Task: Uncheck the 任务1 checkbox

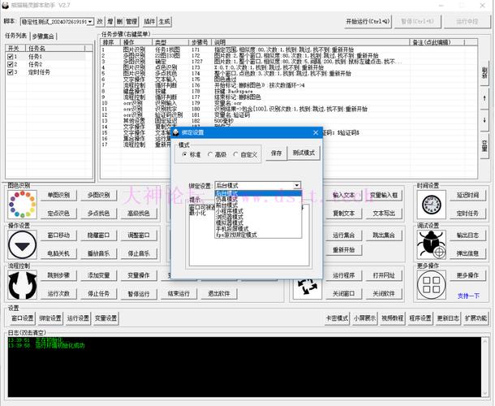Action: [12, 57]
